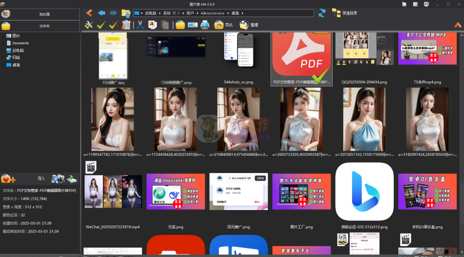Screen dimensions: 464x257
Task: Click the orange back chevron icon
Action: [x=89, y=13]
